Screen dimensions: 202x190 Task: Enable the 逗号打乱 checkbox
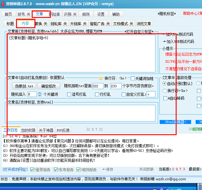click(69, 95)
